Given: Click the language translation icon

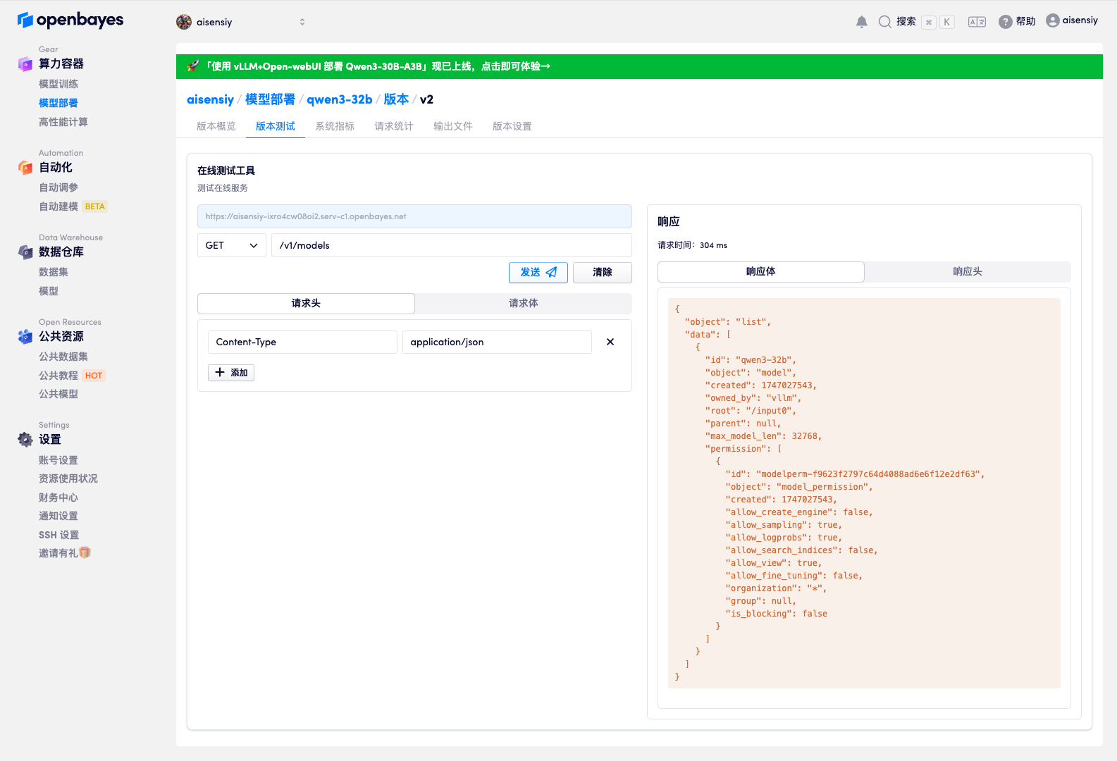Looking at the screenshot, I should (x=977, y=22).
